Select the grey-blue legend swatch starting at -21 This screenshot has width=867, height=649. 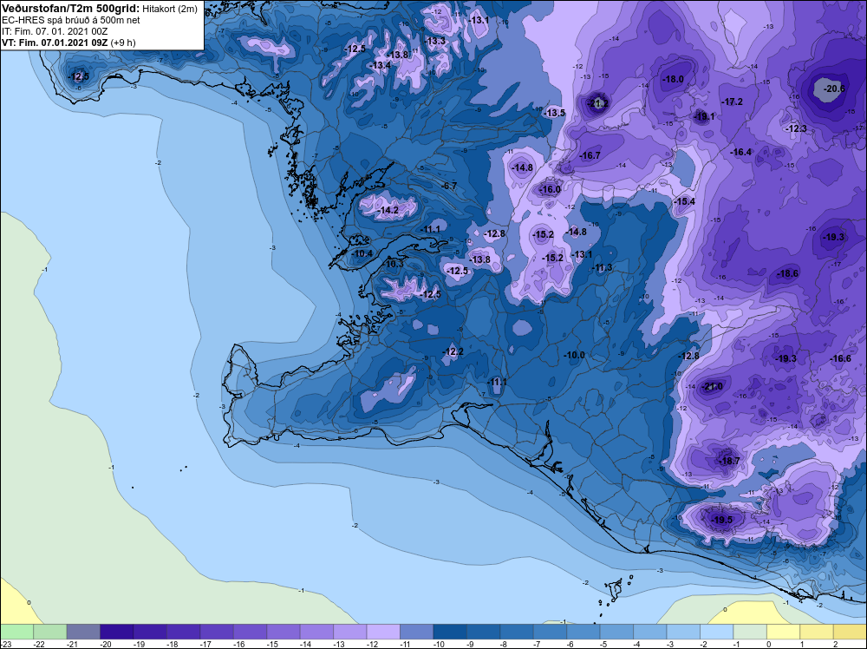83,632
